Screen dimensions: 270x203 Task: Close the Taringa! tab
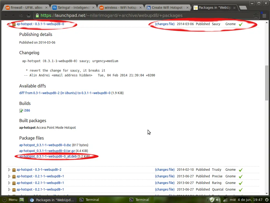(93, 8)
